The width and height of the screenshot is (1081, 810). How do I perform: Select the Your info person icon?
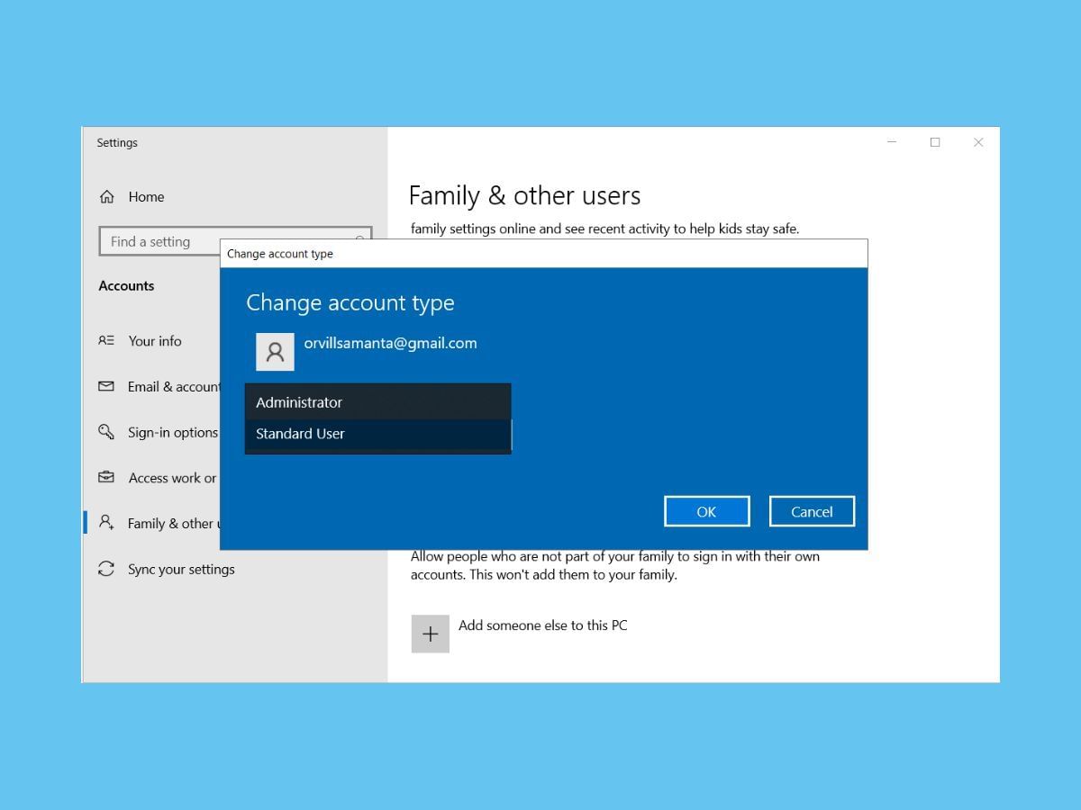tap(107, 341)
